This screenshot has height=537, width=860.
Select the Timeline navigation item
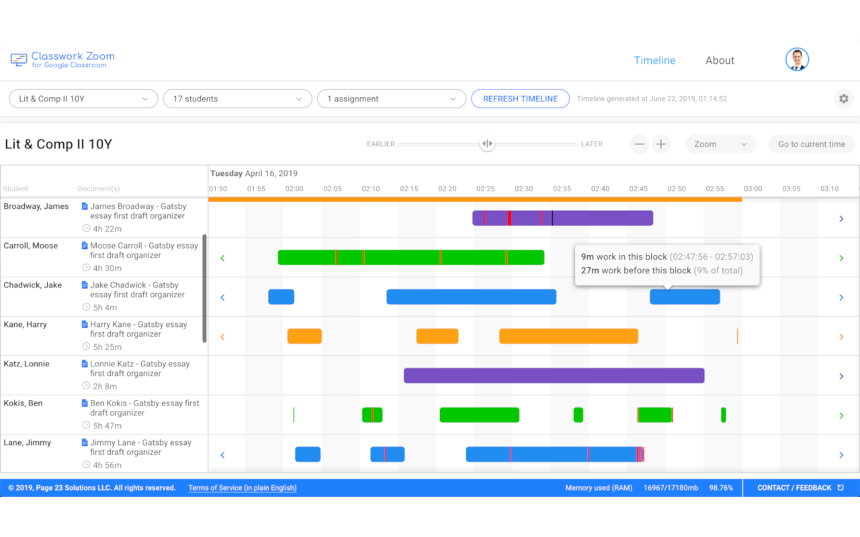pos(654,60)
